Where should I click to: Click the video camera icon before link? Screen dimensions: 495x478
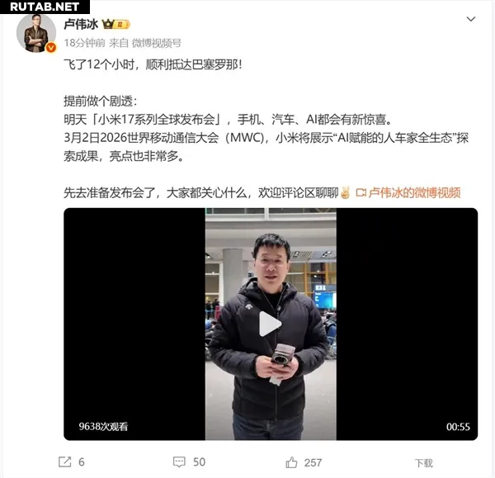(x=361, y=192)
